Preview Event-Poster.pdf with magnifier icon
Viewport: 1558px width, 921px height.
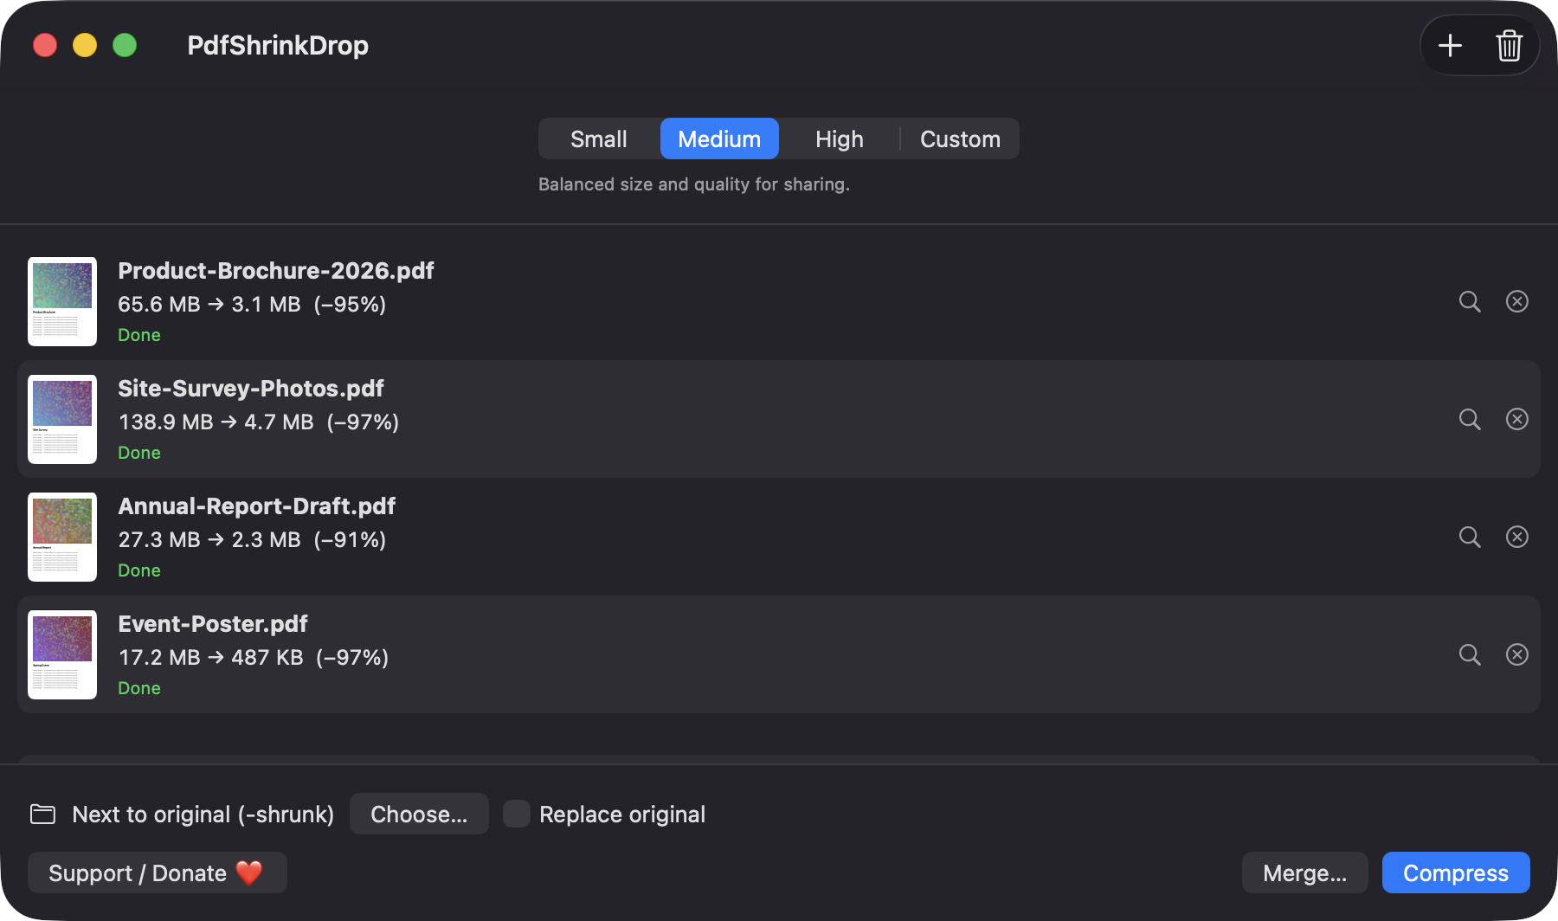(1470, 654)
